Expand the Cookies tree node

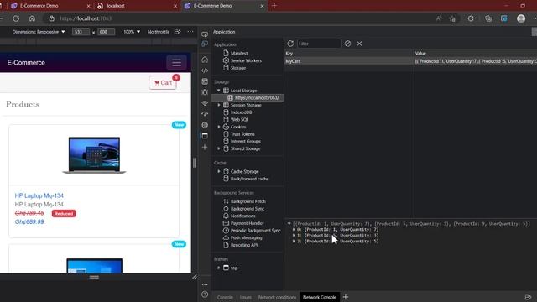click(218, 127)
